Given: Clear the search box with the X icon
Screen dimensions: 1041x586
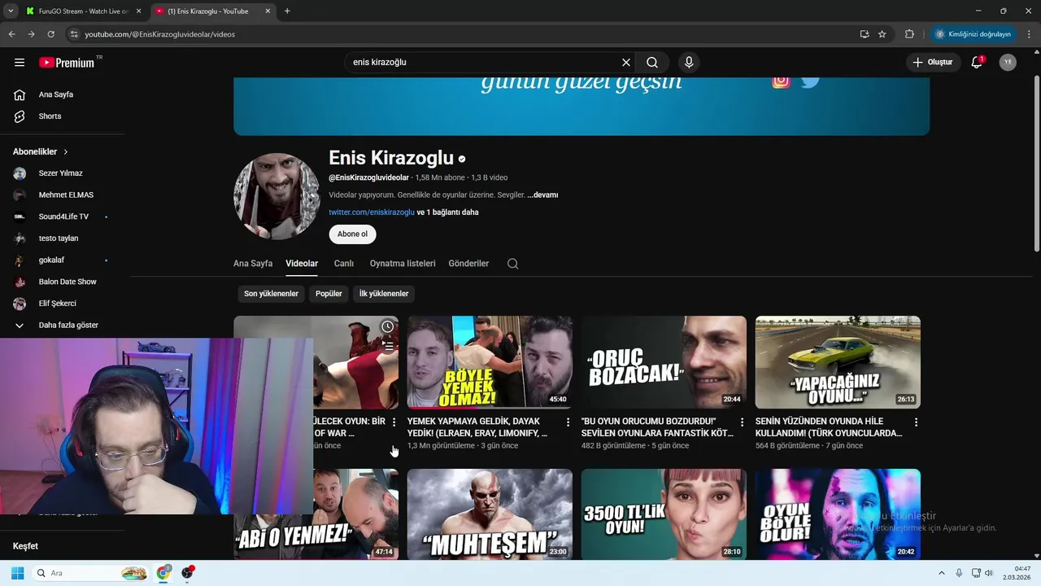Looking at the screenshot, I should [626, 62].
